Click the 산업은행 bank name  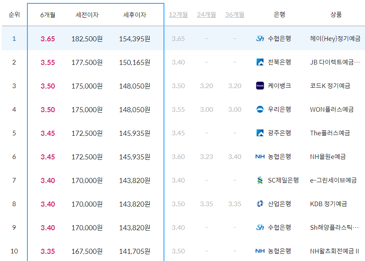(x=279, y=204)
